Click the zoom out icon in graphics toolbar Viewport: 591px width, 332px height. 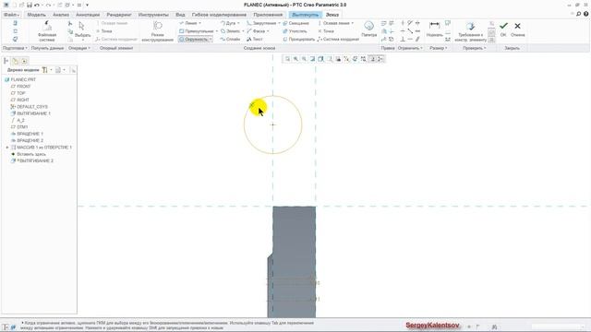click(x=304, y=59)
